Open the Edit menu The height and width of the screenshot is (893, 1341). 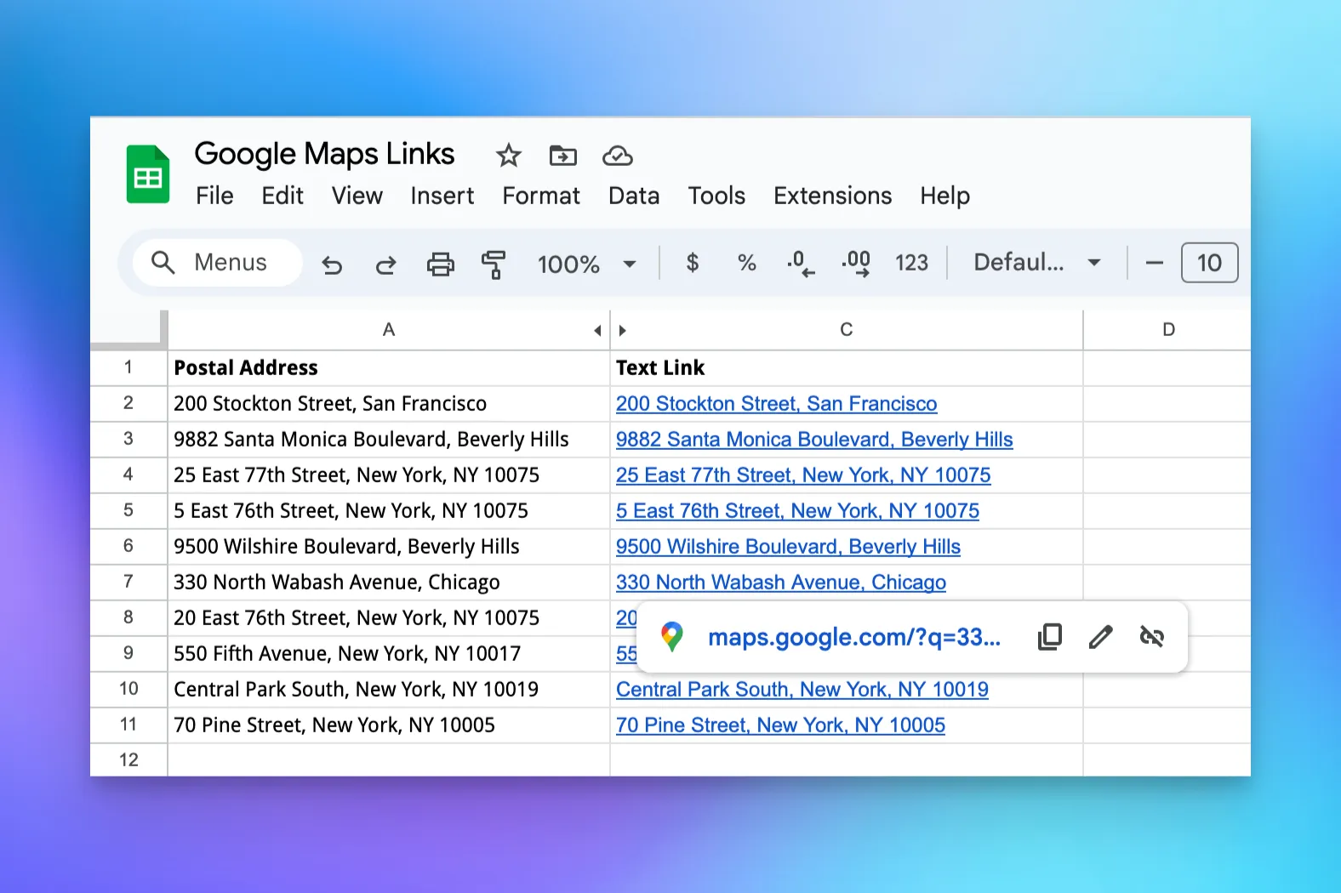[x=282, y=196]
